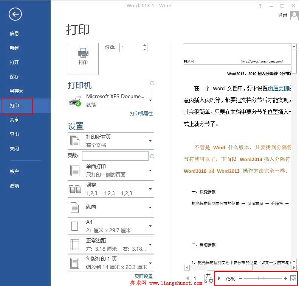Click 页眉页脚 hyperlink in preview
This screenshot has height=286, width=299.
click(279, 88)
